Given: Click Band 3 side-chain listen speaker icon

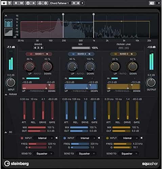Looking at the screenshot, I should point(141,138).
